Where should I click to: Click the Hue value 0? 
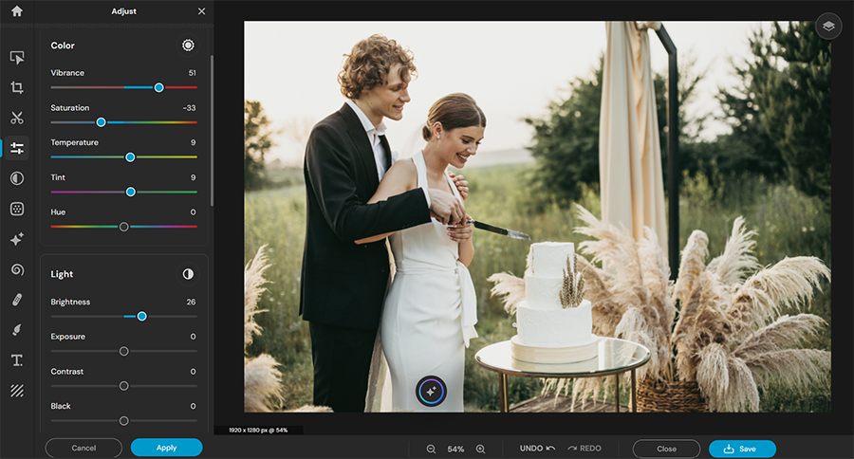click(194, 212)
